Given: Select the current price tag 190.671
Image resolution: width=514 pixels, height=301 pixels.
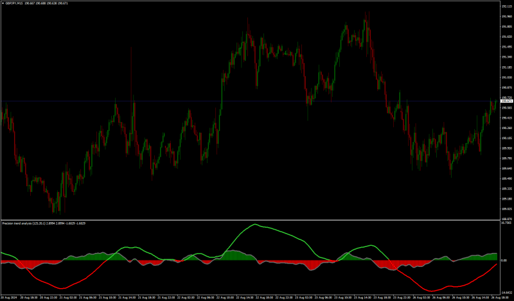Looking at the screenshot, I should tap(507, 101).
